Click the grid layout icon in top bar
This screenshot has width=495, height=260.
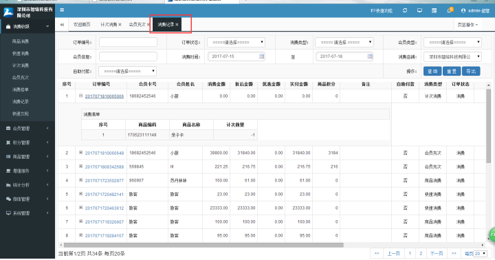point(434,10)
